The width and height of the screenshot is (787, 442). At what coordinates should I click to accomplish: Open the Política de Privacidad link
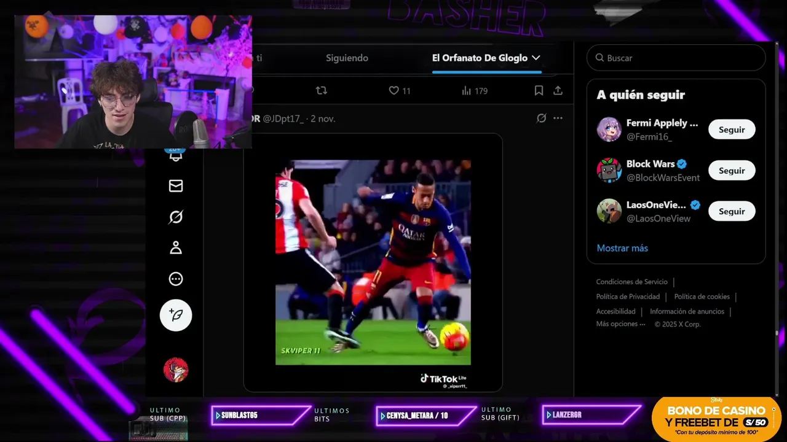pyautogui.click(x=628, y=297)
